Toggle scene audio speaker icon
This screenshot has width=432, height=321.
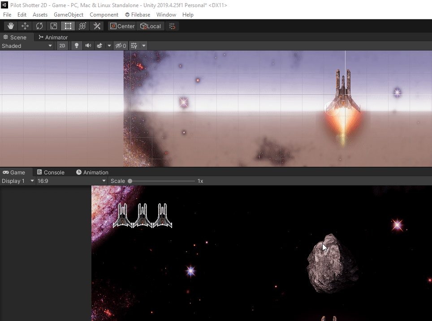(x=88, y=46)
